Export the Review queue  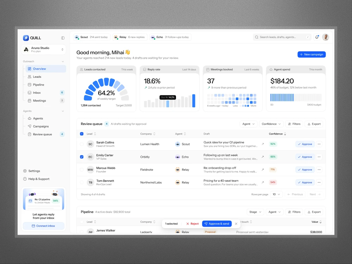(x=314, y=124)
